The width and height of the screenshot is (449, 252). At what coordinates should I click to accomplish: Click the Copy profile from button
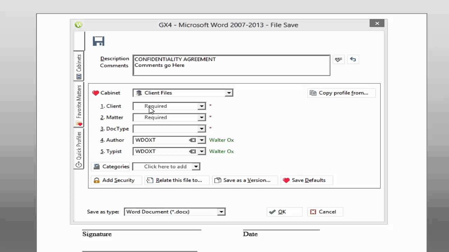341,93
